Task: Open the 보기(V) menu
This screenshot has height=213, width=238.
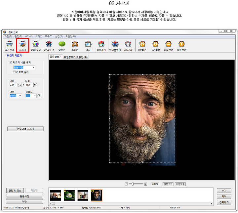Action: pos(29,36)
